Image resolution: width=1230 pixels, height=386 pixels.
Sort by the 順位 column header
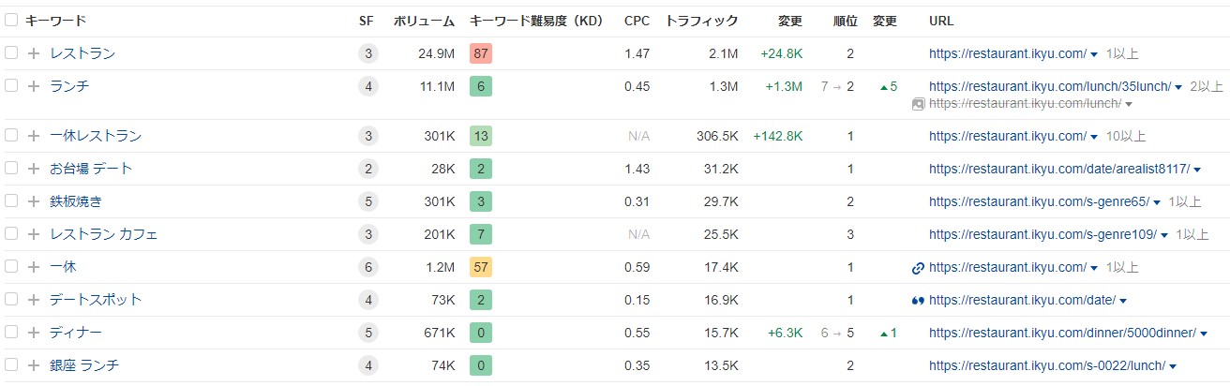tap(844, 21)
